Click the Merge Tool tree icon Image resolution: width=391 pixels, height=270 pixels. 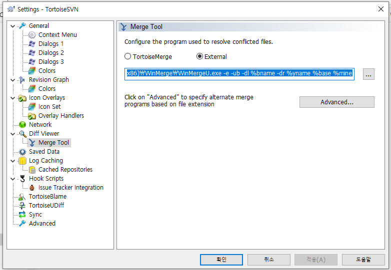pos(32,143)
